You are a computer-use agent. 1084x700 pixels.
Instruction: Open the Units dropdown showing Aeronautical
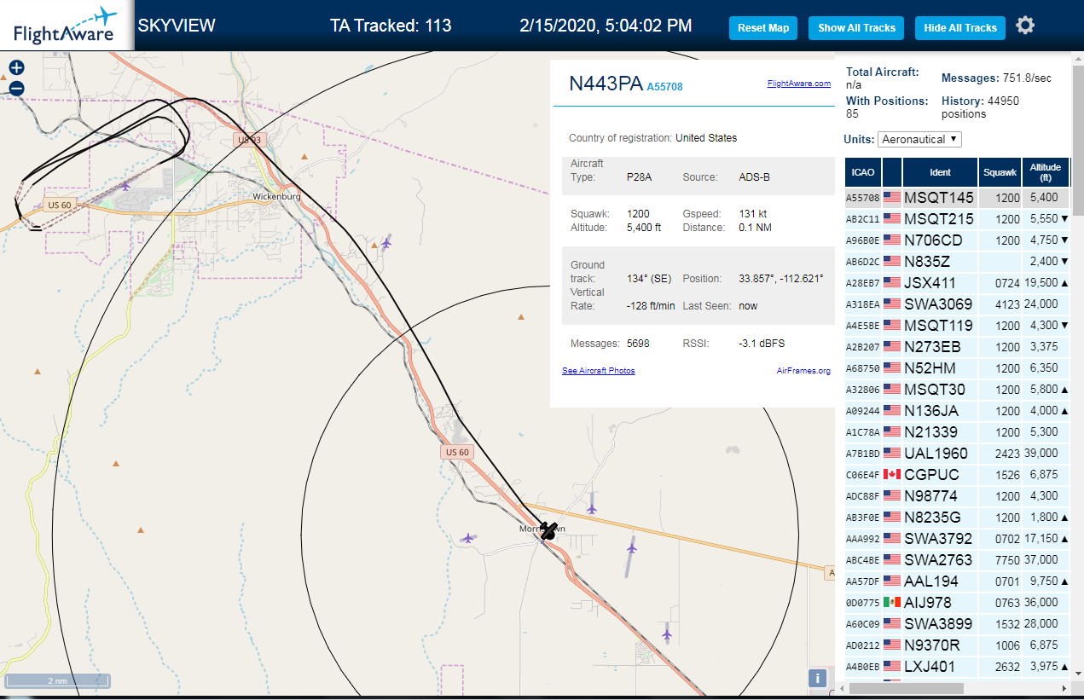(x=919, y=139)
